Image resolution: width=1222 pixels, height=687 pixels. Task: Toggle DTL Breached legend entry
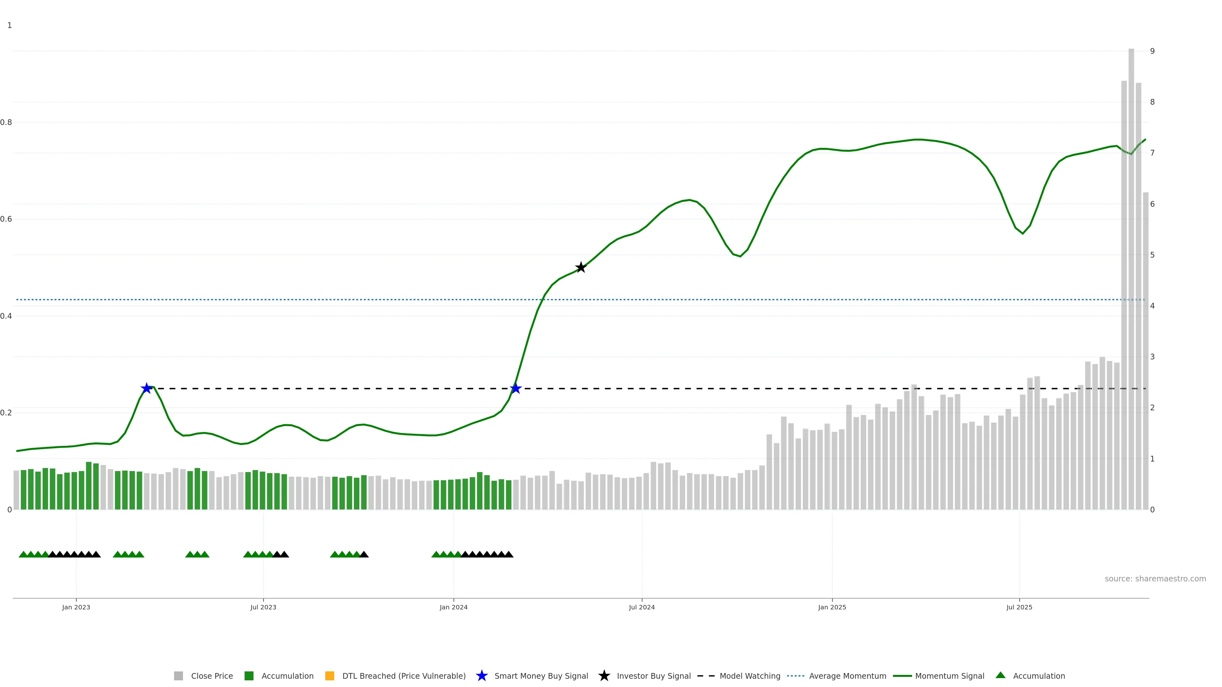coord(404,676)
